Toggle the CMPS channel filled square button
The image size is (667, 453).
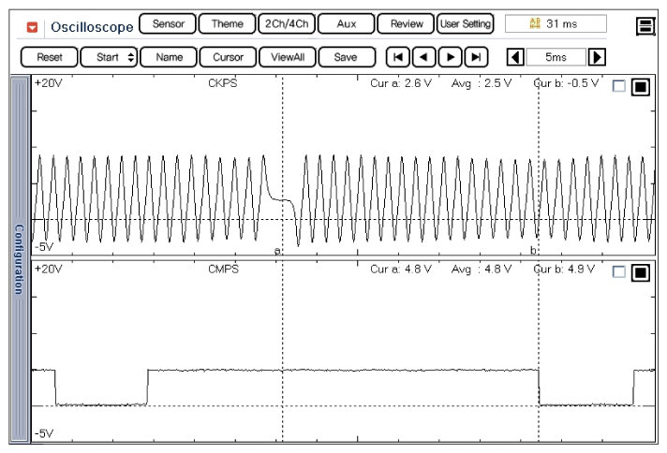tap(641, 272)
